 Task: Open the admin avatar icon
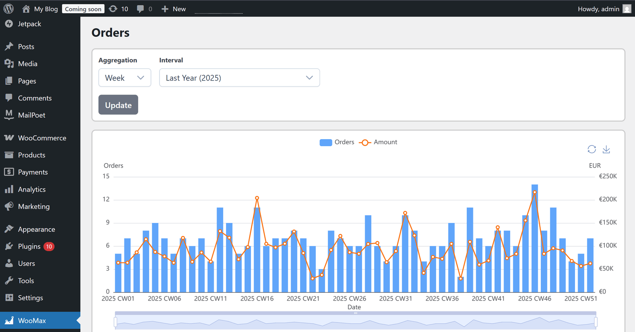point(627,9)
